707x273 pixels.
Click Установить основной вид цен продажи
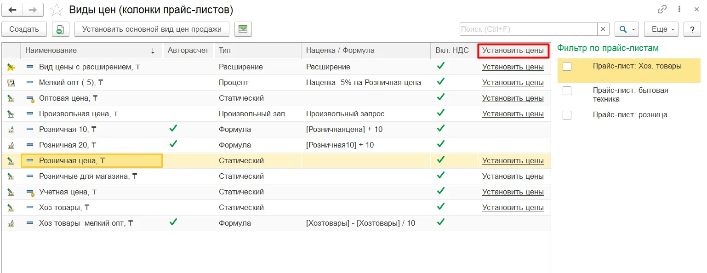click(152, 29)
